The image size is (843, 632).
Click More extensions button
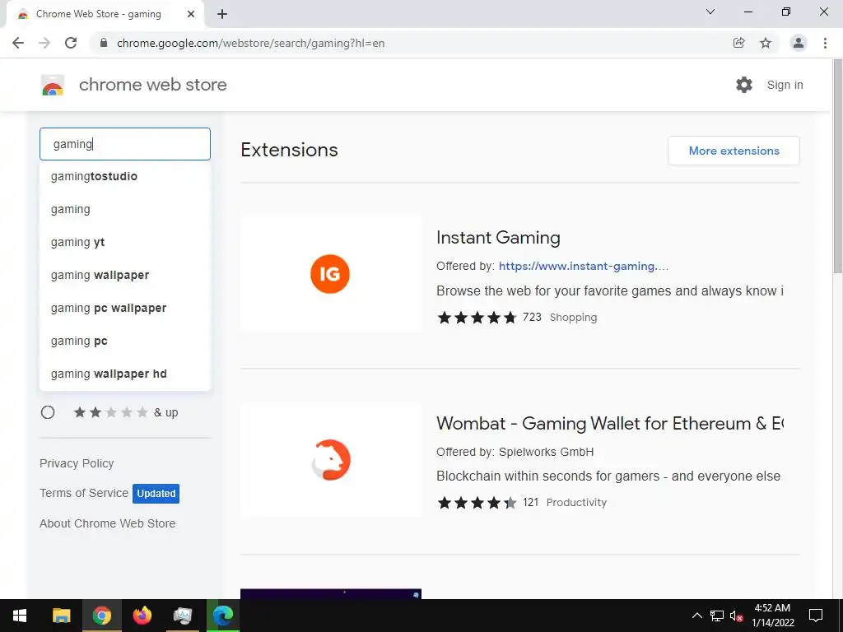[734, 151]
